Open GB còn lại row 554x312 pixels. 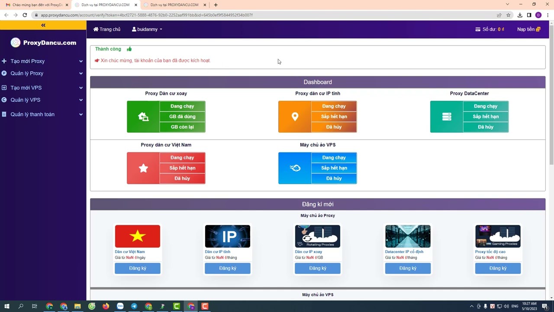[x=182, y=127]
